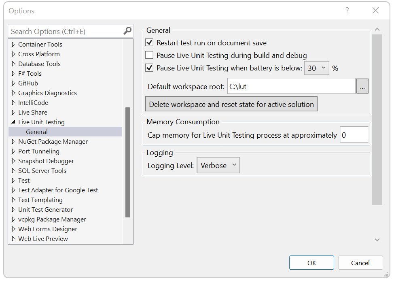Click the search magnifier icon in Search Options
The width and height of the screenshot is (394, 281).
click(127, 31)
